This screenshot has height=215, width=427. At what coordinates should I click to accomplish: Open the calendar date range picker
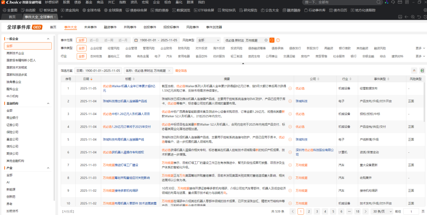(x=136, y=40)
